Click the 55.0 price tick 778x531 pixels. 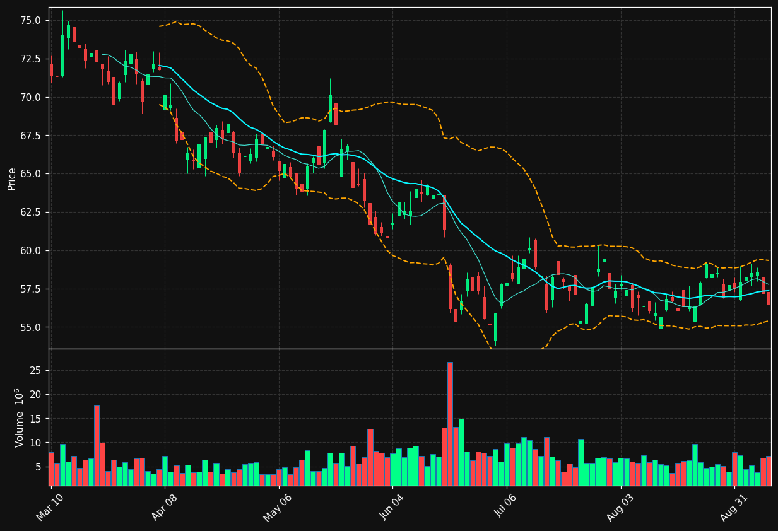[x=31, y=327]
